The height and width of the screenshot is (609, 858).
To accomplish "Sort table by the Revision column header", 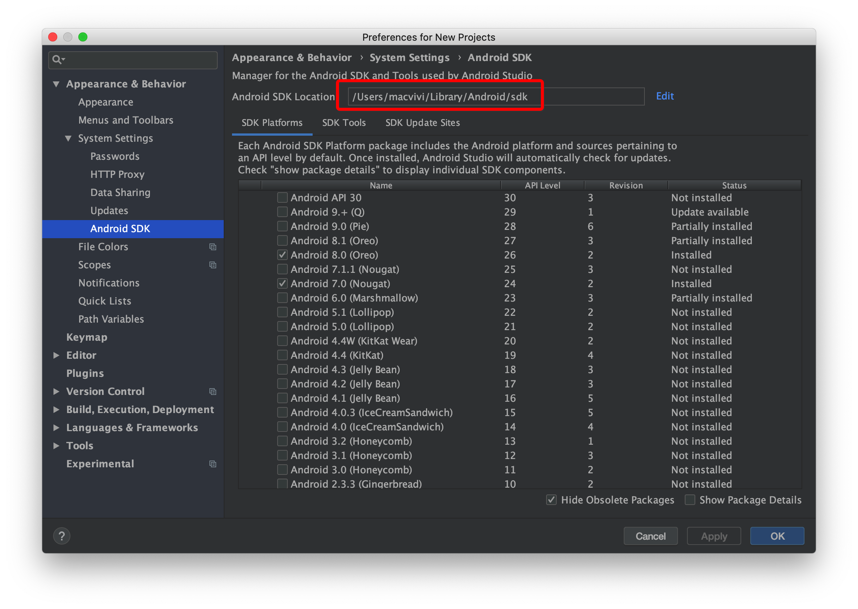I will [x=626, y=185].
